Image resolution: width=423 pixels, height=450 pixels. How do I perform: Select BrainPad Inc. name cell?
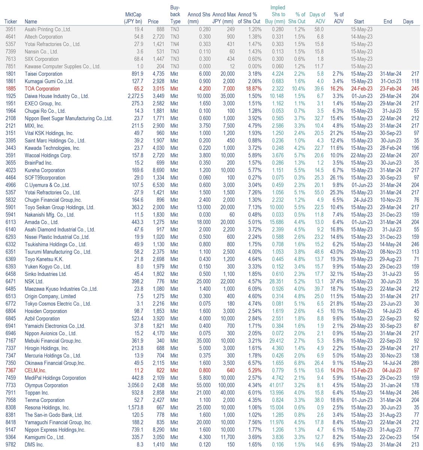coord(39,163)
